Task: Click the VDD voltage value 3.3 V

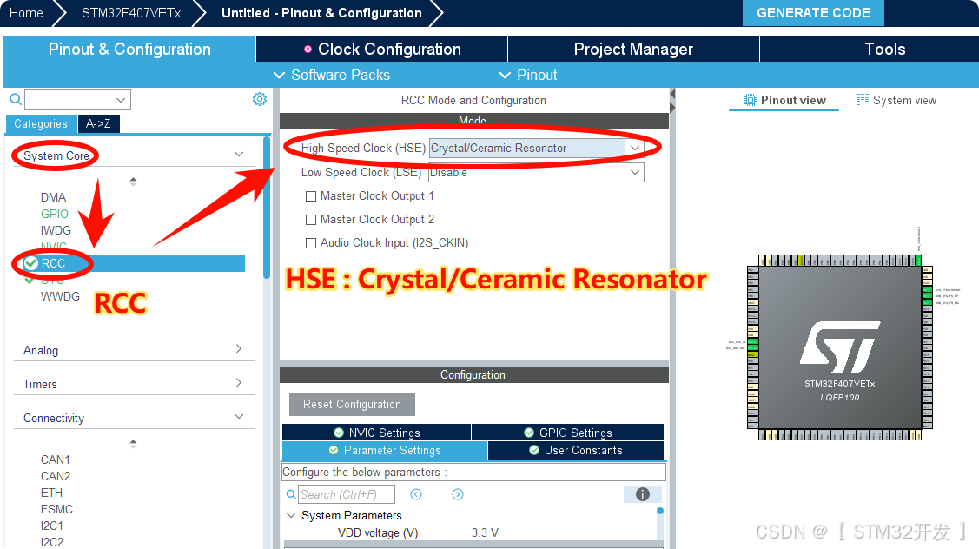Action: click(485, 532)
